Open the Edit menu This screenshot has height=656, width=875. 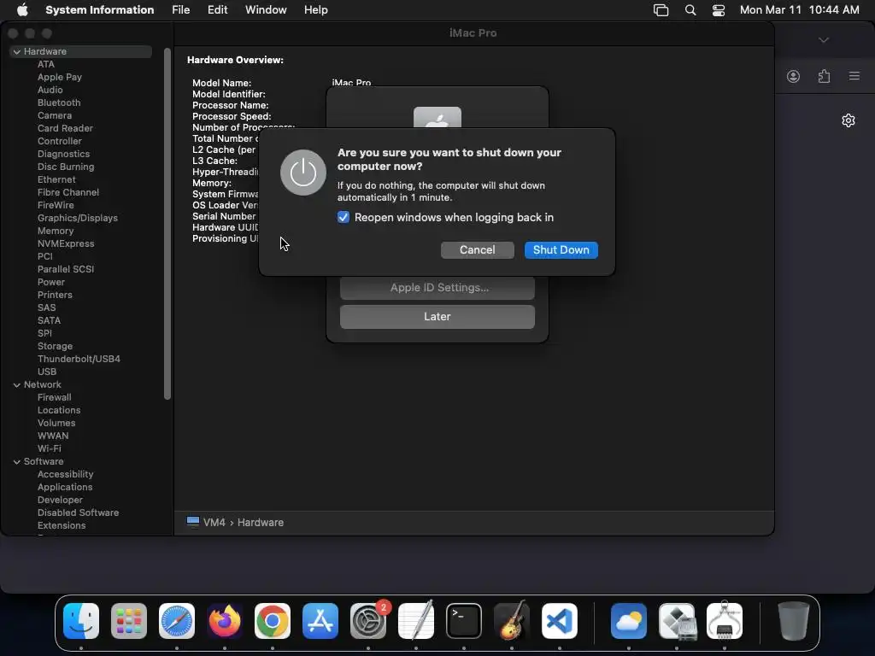(218, 10)
